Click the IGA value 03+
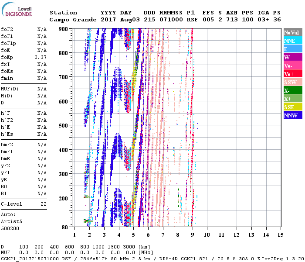This screenshot has width=305, height=262. click(263, 20)
